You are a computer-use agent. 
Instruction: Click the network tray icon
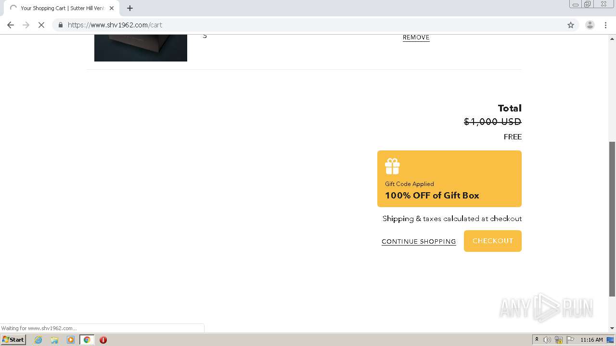(x=559, y=340)
